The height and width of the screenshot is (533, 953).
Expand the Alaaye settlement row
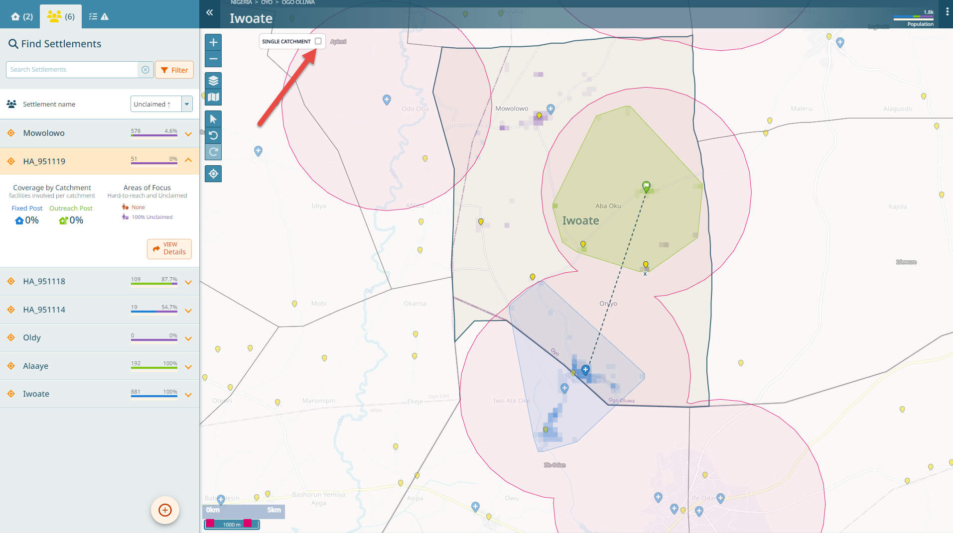[188, 367]
